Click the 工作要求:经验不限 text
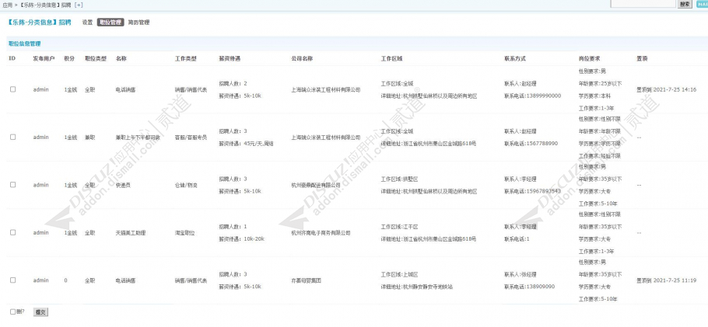The width and height of the screenshot is (708, 327). (x=600, y=156)
